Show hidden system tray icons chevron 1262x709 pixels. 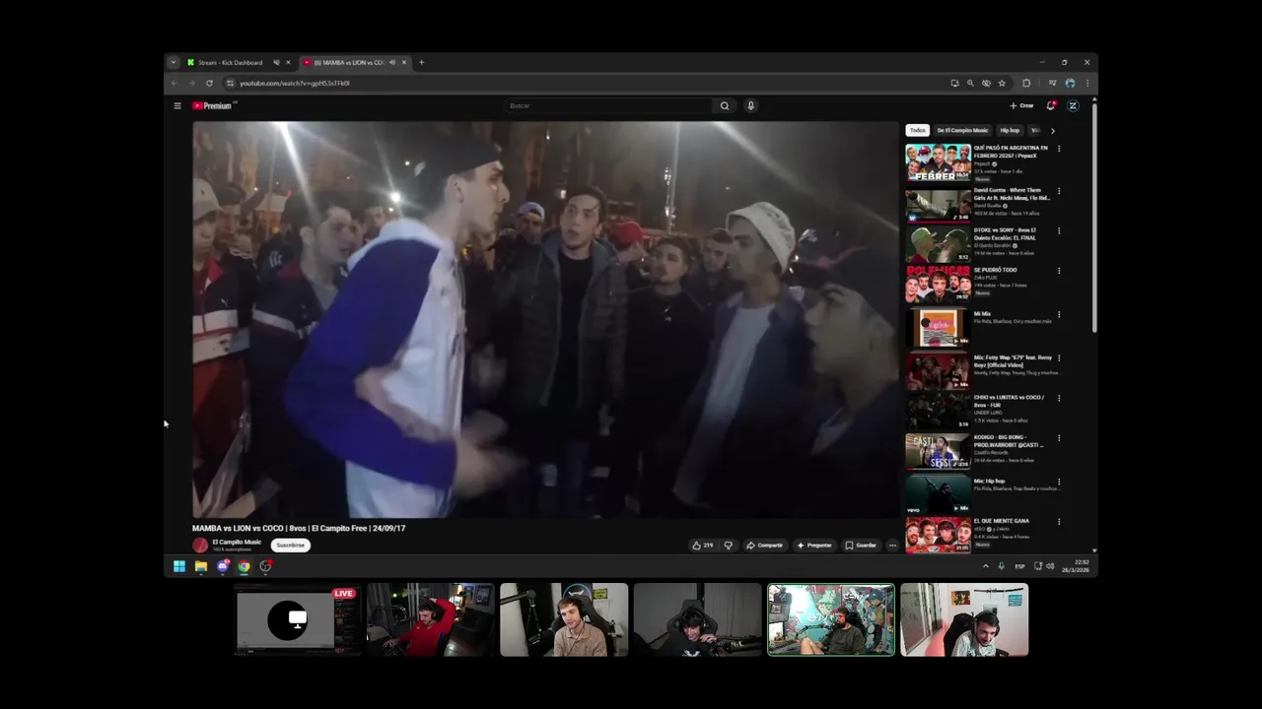pyautogui.click(x=985, y=566)
